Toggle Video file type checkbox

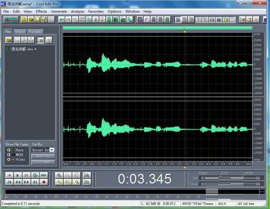pyautogui.click(x=9, y=159)
